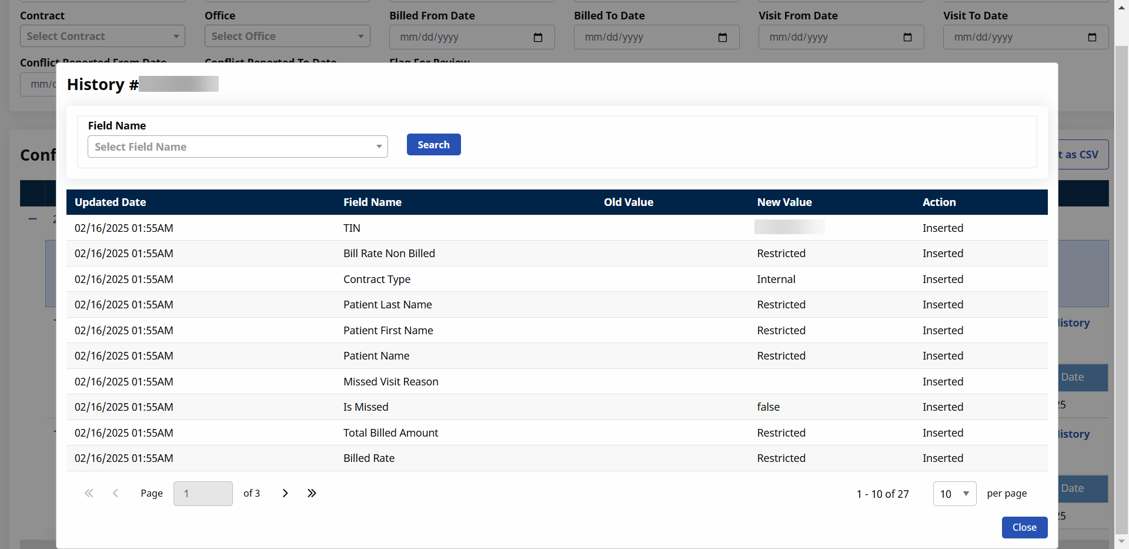
Task: Open Billed To Date calendar picker
Action: (x=722, y=37)
